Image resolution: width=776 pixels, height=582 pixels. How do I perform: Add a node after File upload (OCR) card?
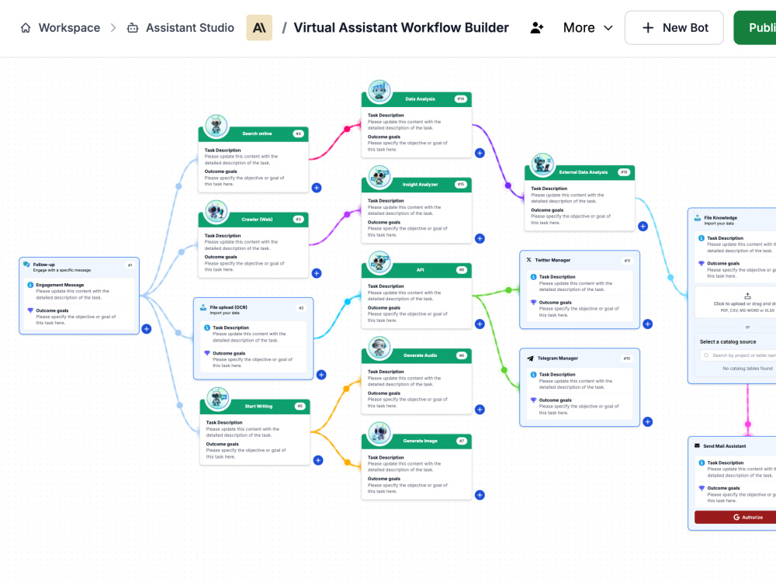click(321, 375)
